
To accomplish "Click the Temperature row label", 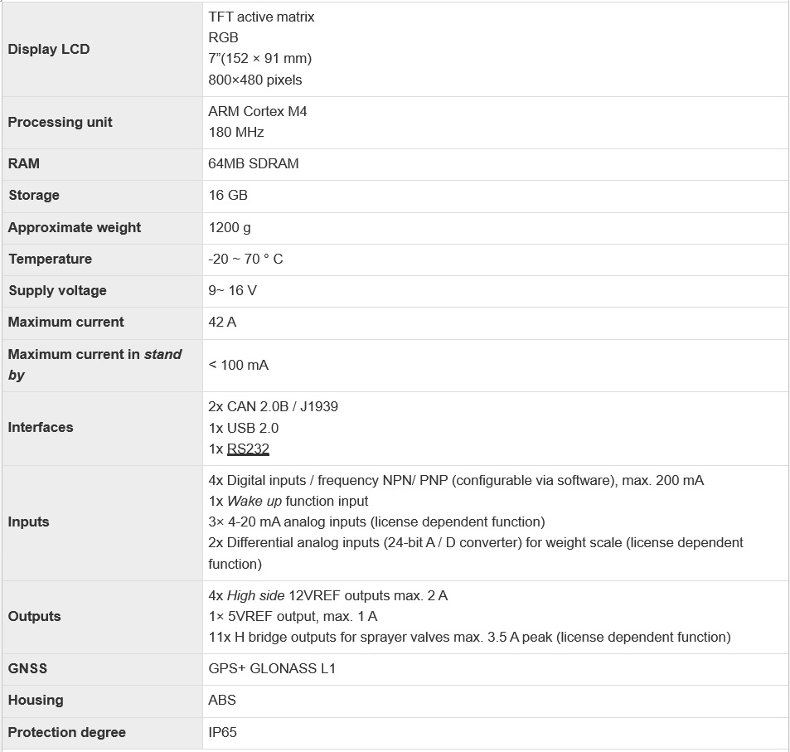I will click(50, 259).
